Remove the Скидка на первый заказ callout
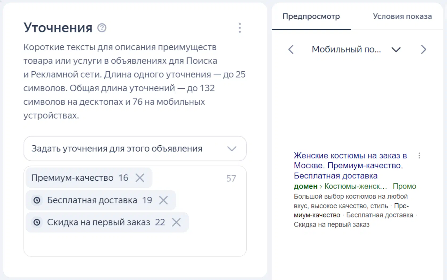Viewport: 447px width, 280px height. tap(176, 222)
